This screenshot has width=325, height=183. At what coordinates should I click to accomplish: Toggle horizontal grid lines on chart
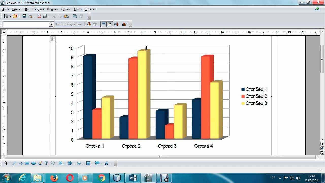tap(103, 24)
